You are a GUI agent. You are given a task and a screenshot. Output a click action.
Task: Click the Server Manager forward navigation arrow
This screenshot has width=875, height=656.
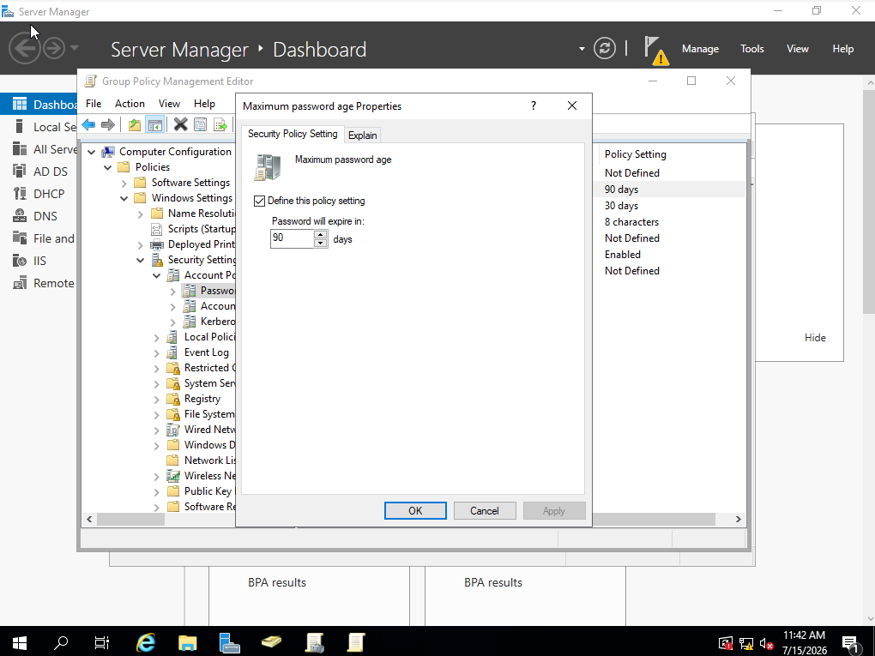[54, 49]
